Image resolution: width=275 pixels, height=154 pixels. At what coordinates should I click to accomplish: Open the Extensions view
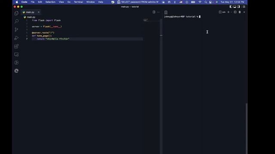pos(16,46)
